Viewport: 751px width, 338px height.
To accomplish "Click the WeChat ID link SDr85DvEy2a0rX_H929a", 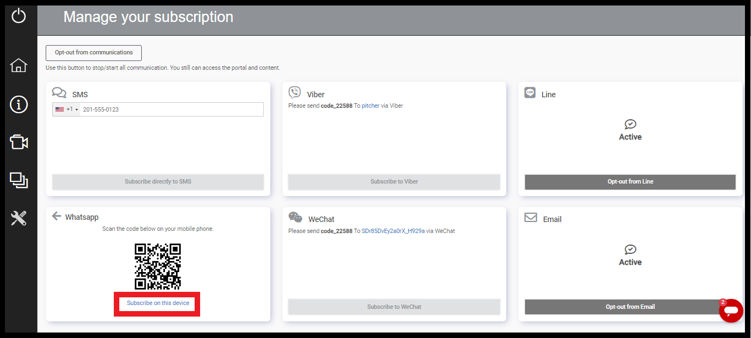I will pos(393,231).
